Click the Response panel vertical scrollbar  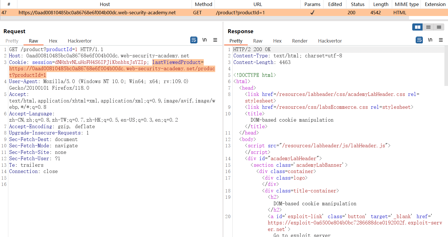pos(446,66)
